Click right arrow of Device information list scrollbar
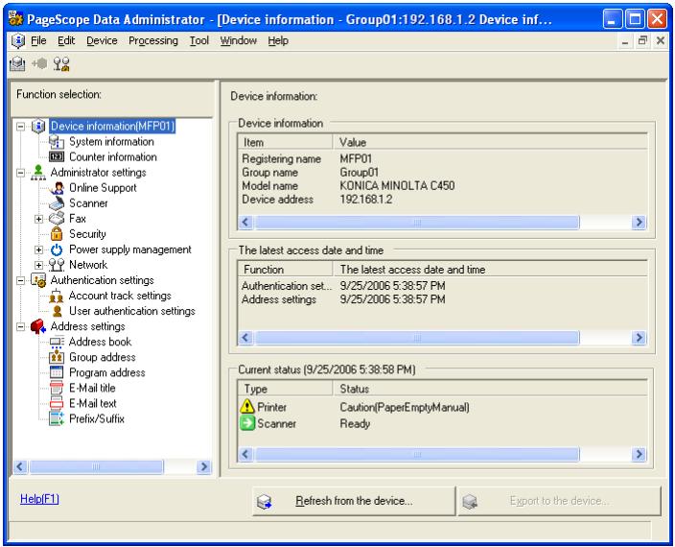The width and height of the screenshot is (675, 547). [x=639, y=222]
